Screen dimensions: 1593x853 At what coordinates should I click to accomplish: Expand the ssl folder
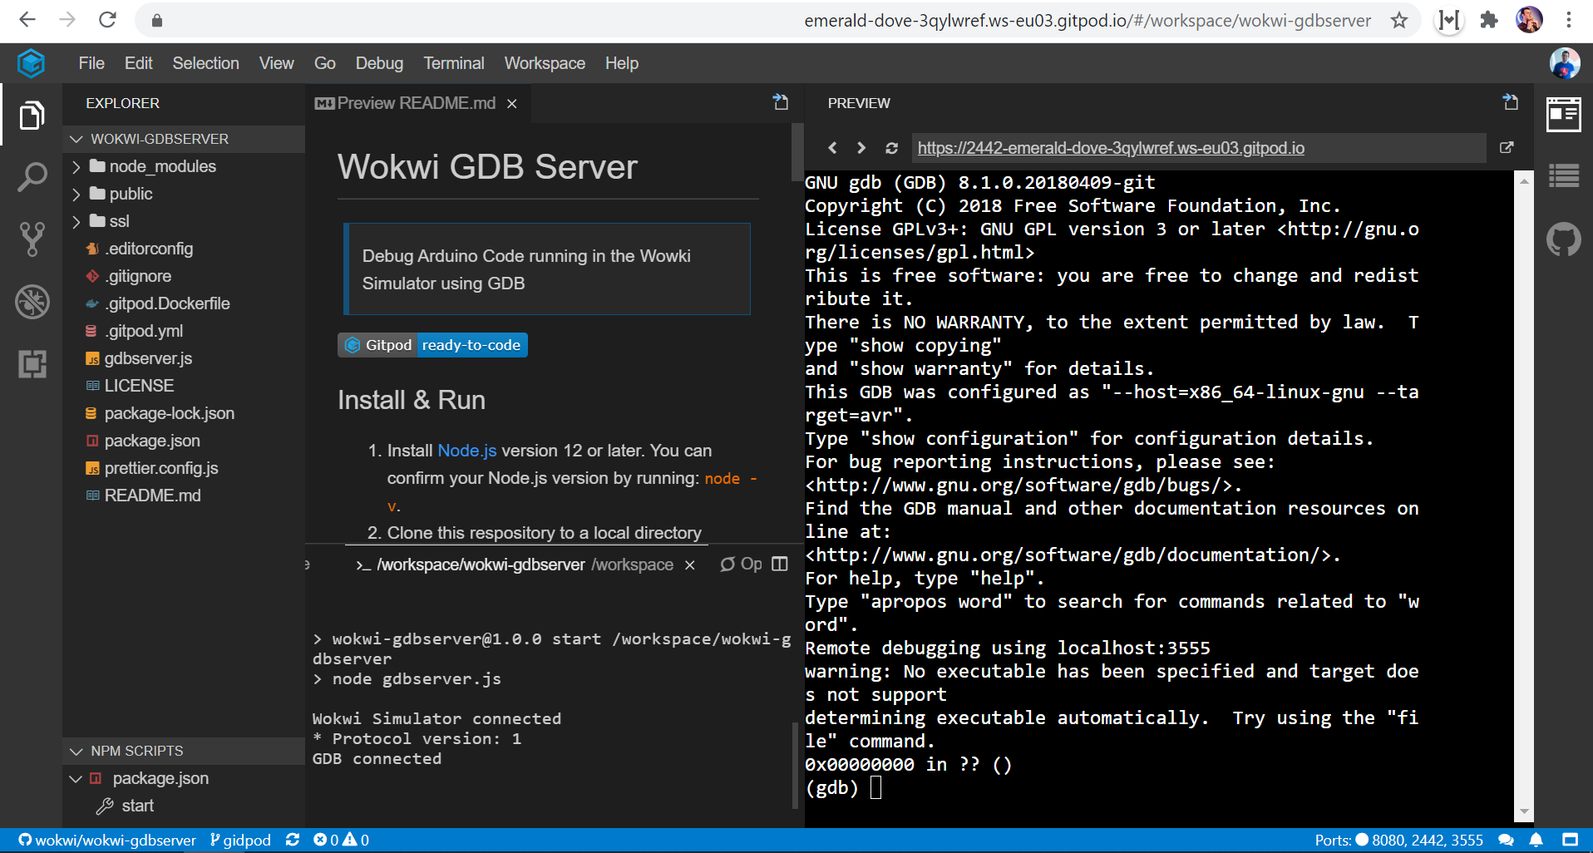tap(76, 221)
